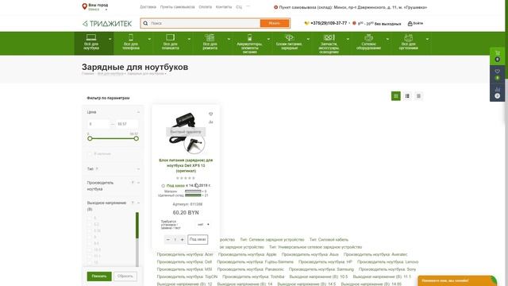Open the favorites heart in side panel
Screen dimensions: 508x286
click(x=498, y=71)
